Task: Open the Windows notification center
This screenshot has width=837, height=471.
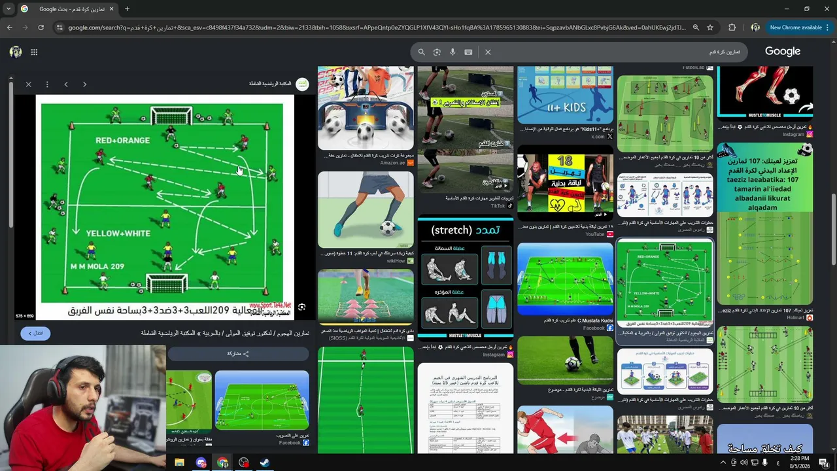Action: (824, 462)
